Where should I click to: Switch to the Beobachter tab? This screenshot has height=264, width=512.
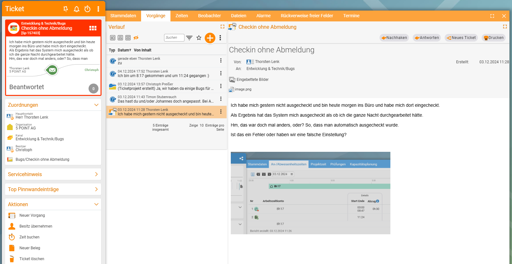click(209, 16)
